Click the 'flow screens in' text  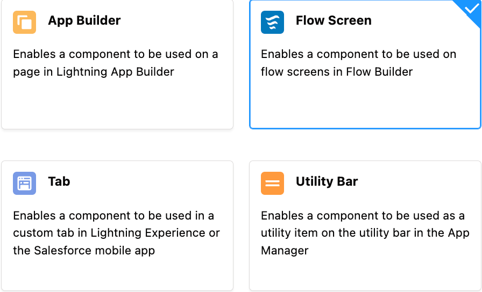302,72
